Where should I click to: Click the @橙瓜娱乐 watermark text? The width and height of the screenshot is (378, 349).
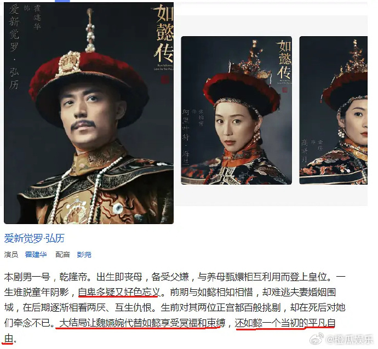[x=350, y=339]
